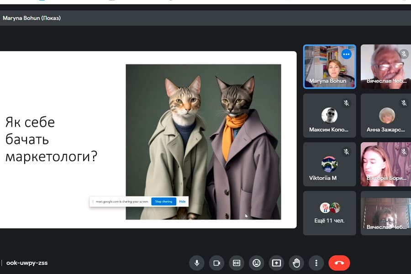Click the Viktoriia M participant avatar

[x=329, y=163]
